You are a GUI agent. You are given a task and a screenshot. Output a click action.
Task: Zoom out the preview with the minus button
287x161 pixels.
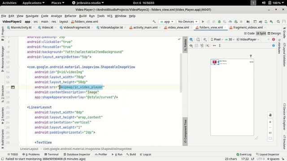(270, 127)
